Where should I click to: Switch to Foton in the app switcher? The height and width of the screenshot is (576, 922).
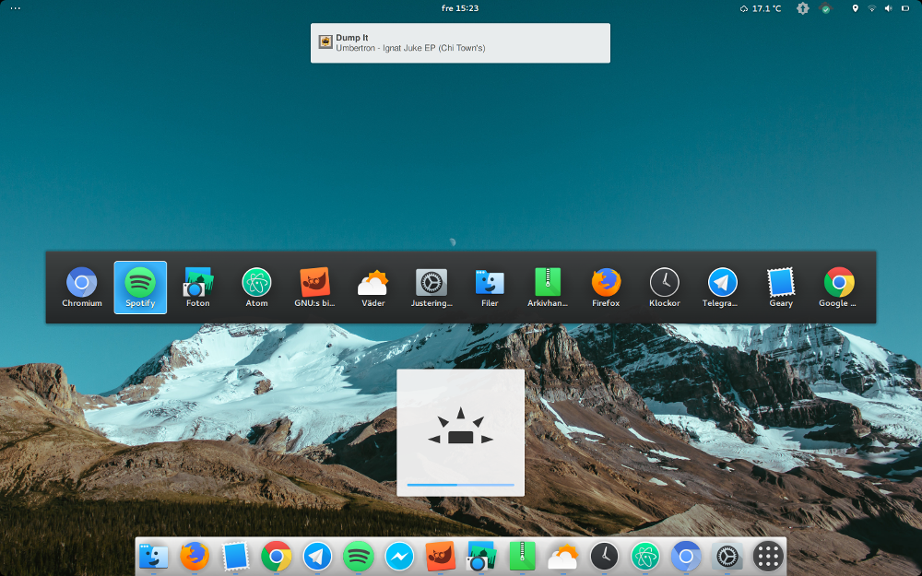[x=198, y=288]
